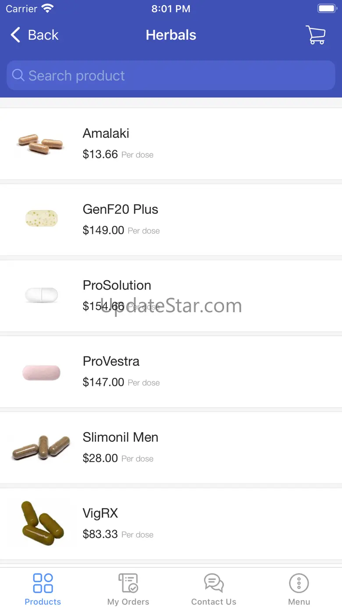Tap the ProVestra pink pill image

(x=41, y=373)
